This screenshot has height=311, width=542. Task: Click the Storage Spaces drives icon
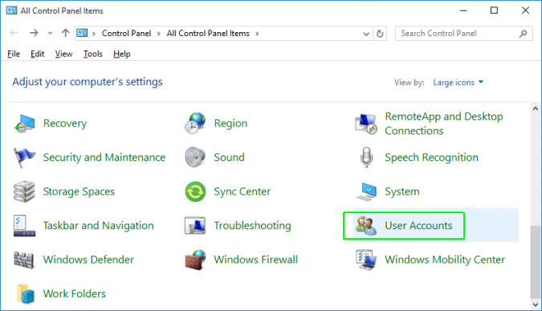point(24,192)
